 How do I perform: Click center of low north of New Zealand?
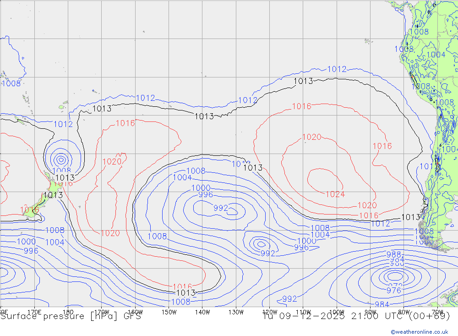click(61, 160)
